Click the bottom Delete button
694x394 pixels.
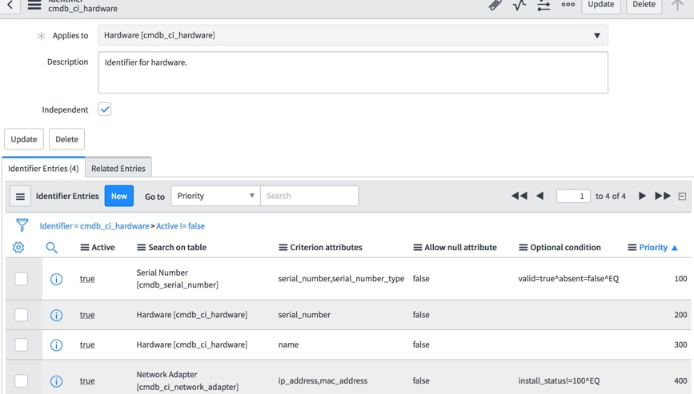[66, 139]
